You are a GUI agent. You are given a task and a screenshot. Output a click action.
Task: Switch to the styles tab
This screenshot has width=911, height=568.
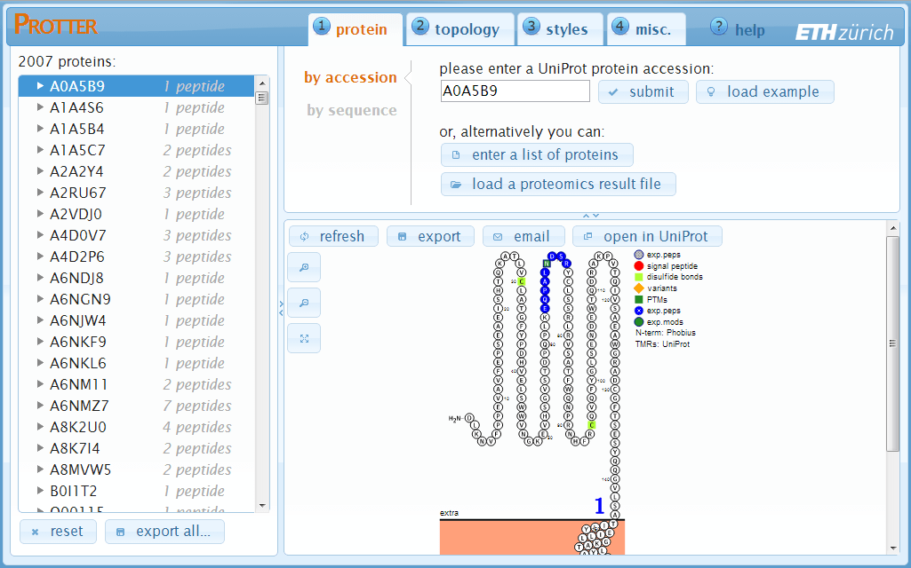coord(557,29)
